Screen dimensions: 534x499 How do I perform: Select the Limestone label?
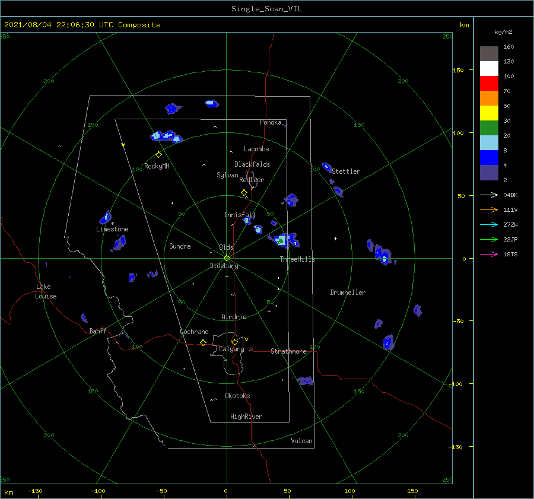coord(112,229)
